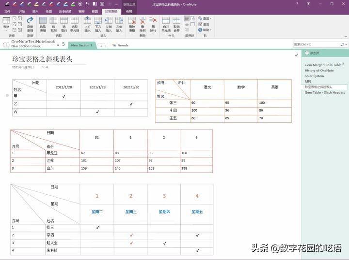
Task: Toggle the highlighted cell alignment button
Action: (187, 18)
